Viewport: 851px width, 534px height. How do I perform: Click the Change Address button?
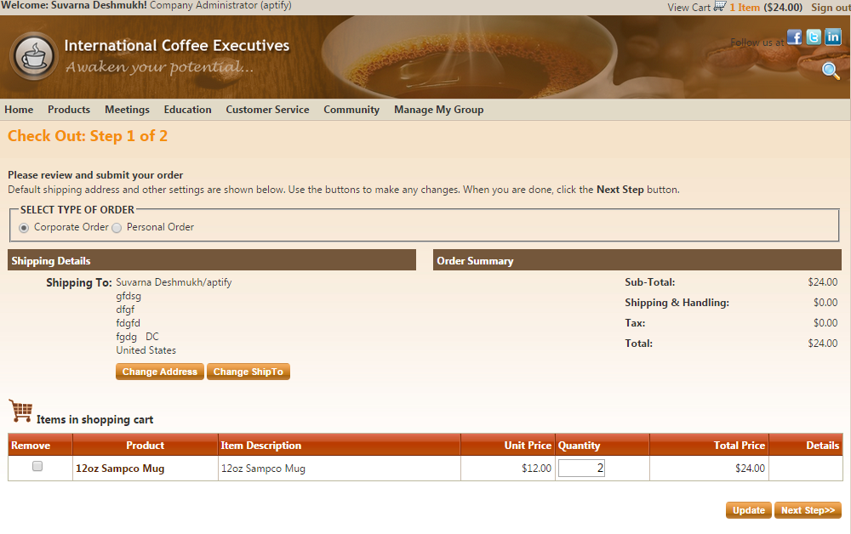[x=160, y=372]
